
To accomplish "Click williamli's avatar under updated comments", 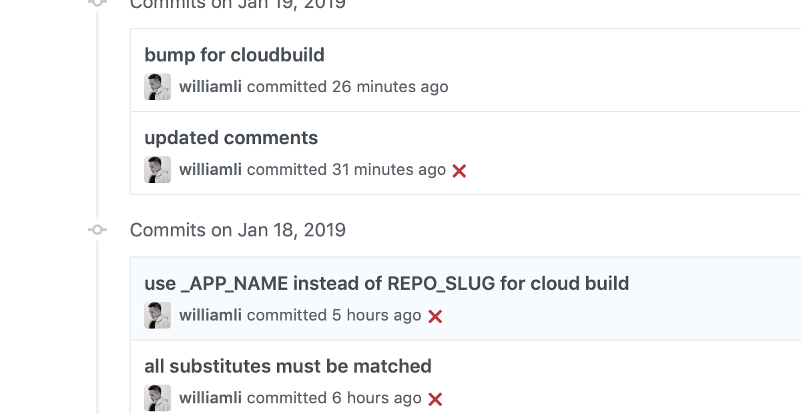I will pyautogui.click(x=158, y=170).
